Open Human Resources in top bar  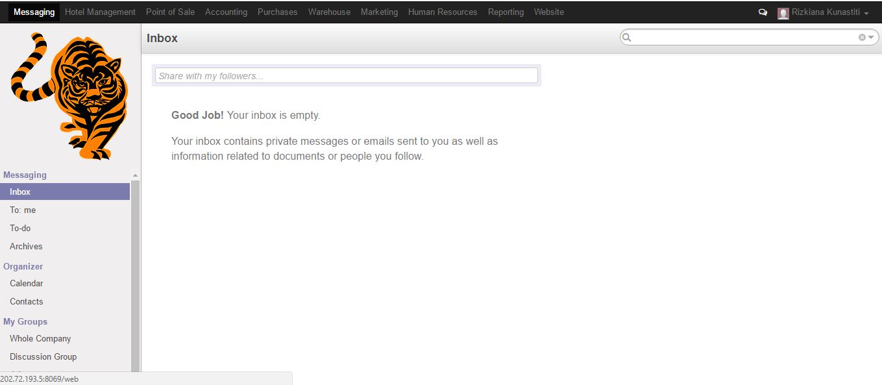coord(443,12)
